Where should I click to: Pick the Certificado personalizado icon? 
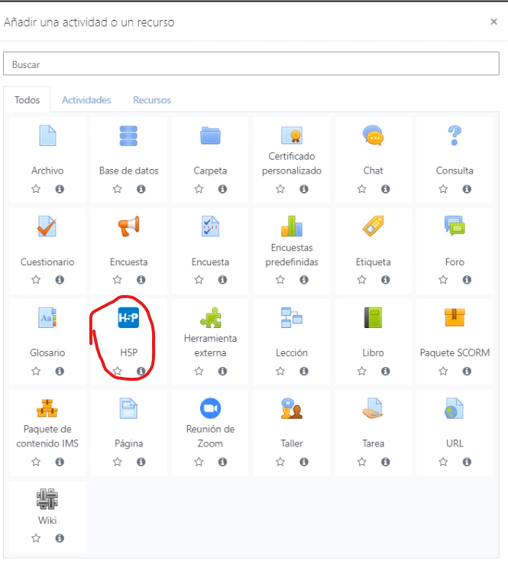tap(292, 135)
